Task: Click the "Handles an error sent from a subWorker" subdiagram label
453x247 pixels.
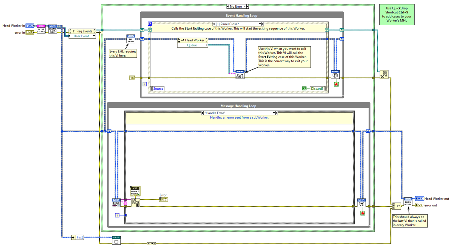Action: pos(239,118)
